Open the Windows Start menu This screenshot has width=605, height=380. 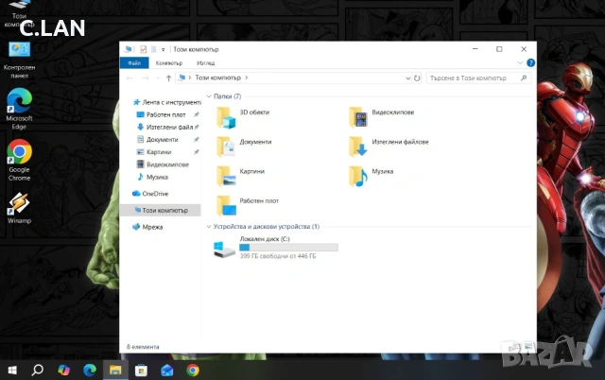12,370
